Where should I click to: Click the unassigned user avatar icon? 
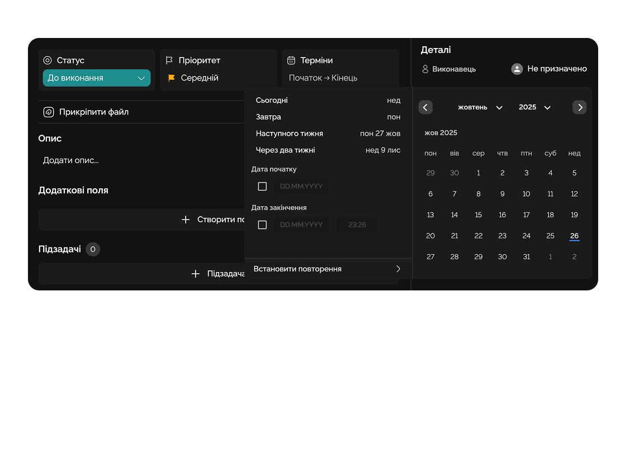click(517, 69)
